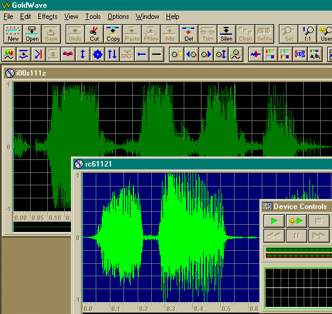Viewport: 332px width, 314px height.
Task: Click the New file toolbar button
Action: pyautogui.click(x=13, y=34)
